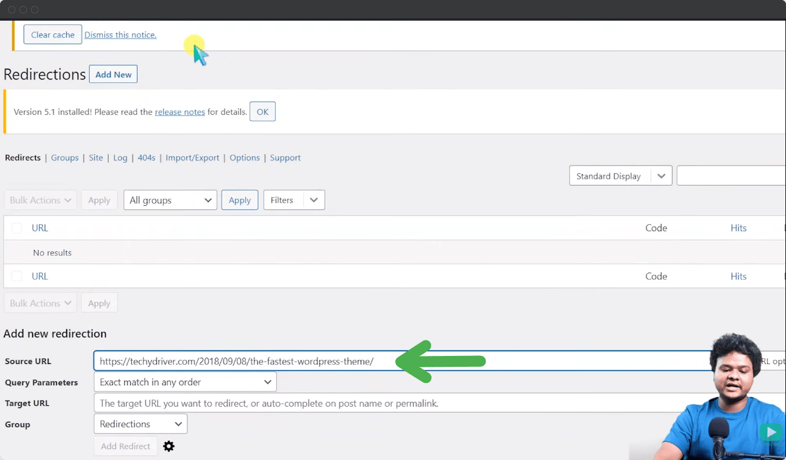Focus the search box beside Standard Display
This screenshot has width=786, height=460.
[x=731, y=176]
